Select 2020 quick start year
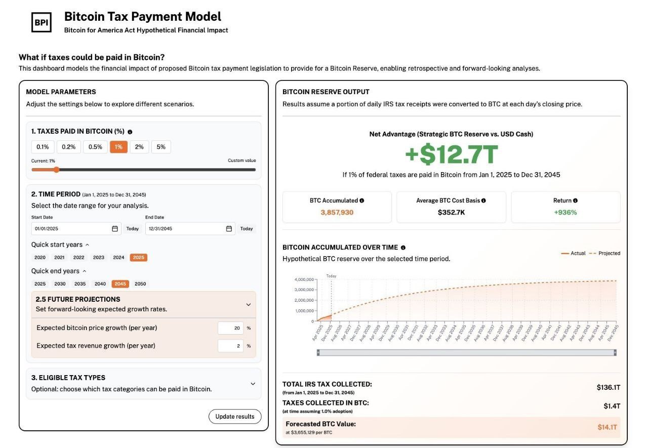 40,258
